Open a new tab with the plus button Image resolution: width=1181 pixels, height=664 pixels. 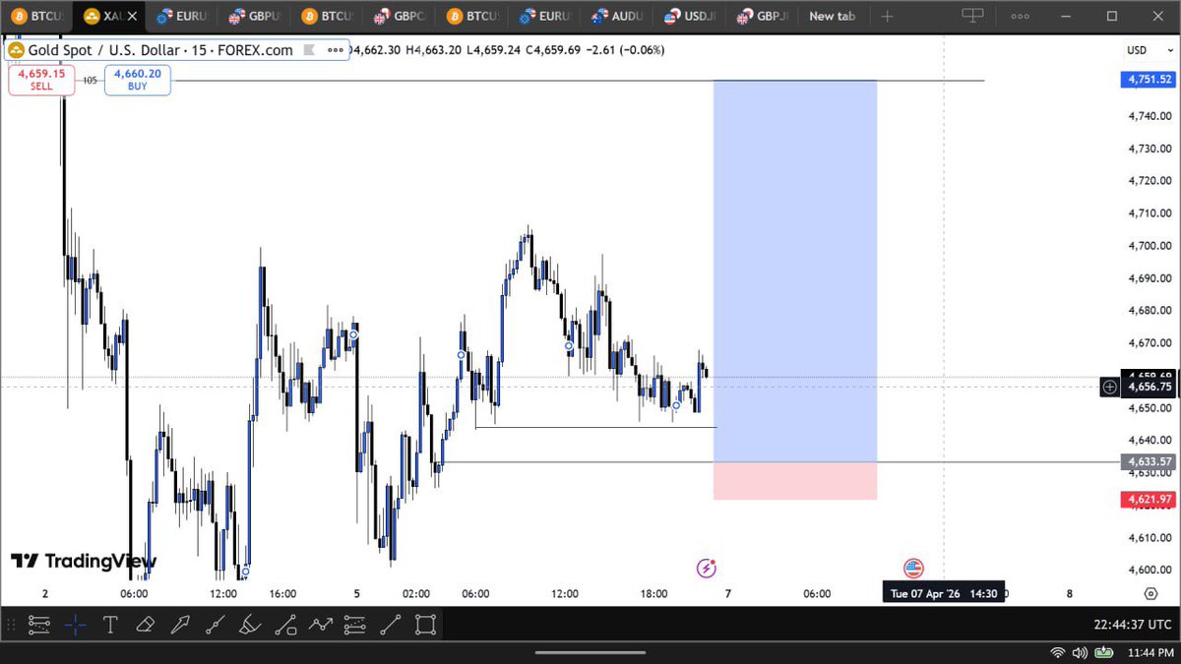click(888, 16)
